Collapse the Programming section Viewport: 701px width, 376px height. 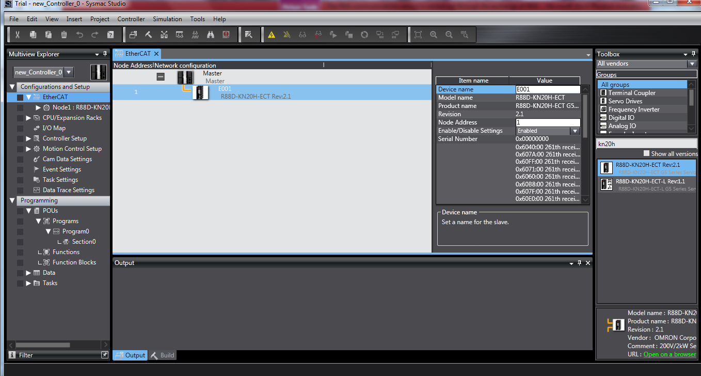point(12,200)
